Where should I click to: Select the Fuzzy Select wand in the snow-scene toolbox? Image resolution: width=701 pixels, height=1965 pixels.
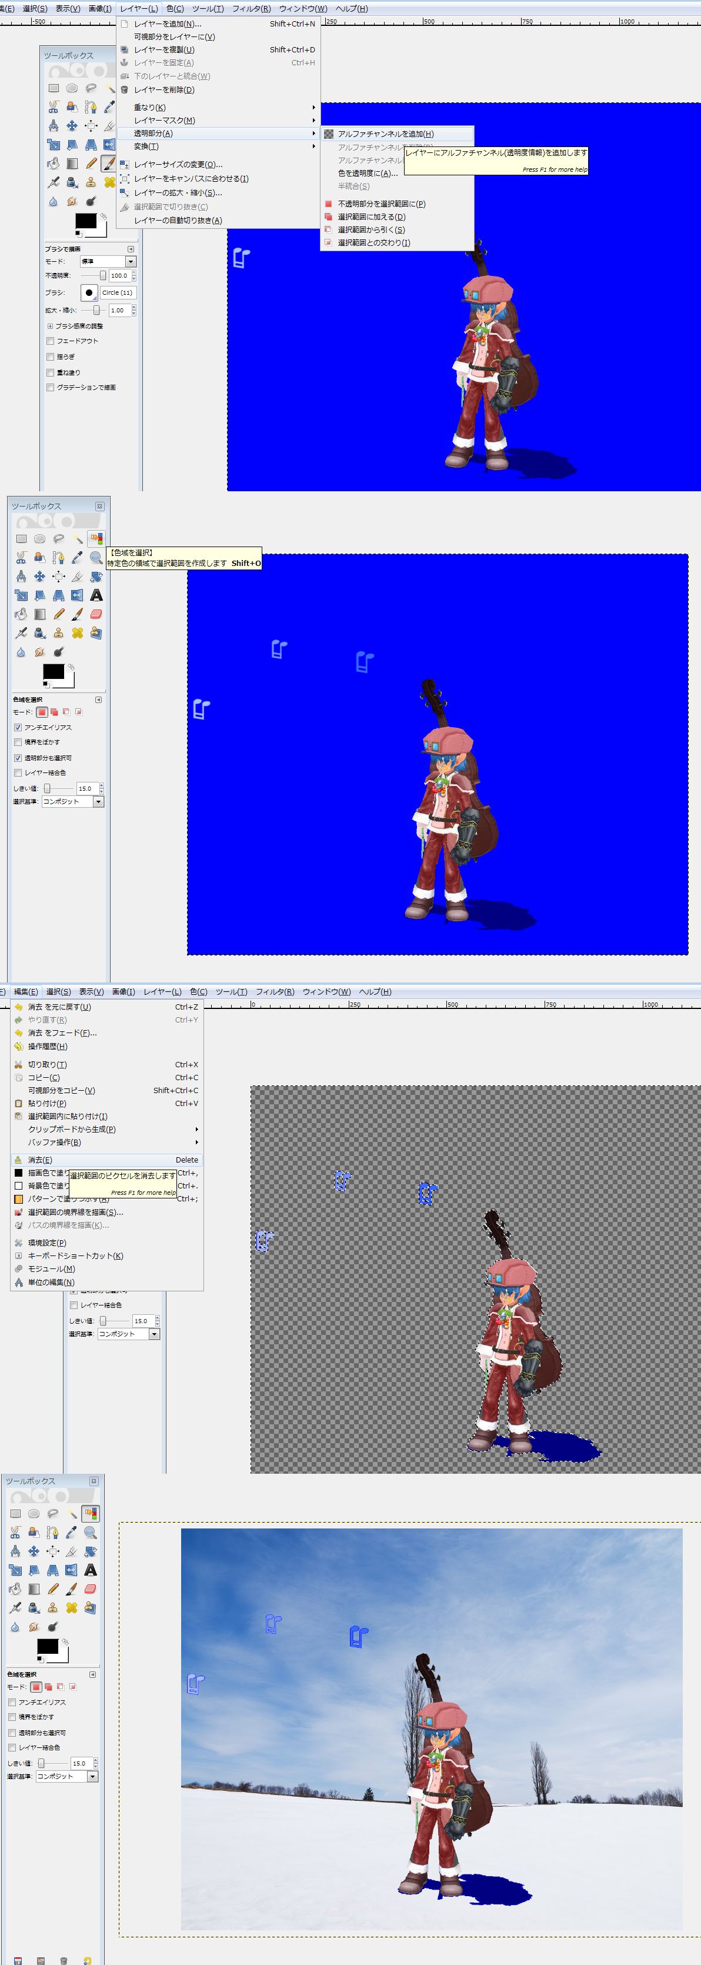pos(72,1513)
